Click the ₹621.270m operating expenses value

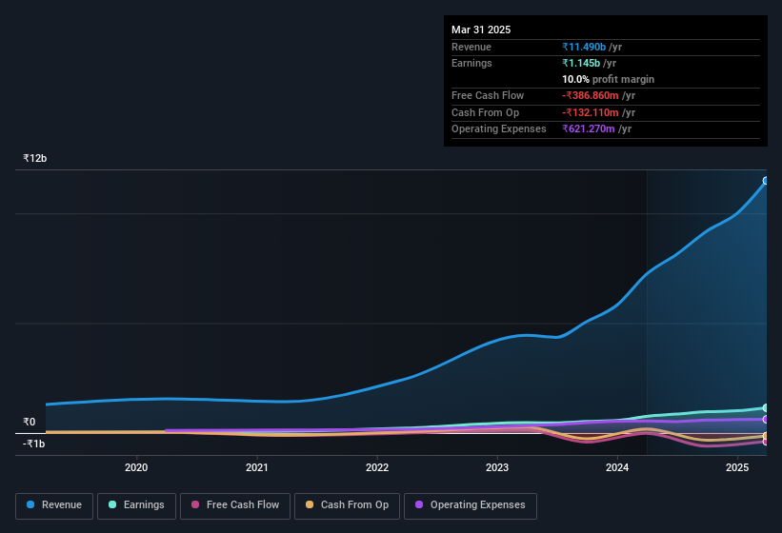pos(589,129)
